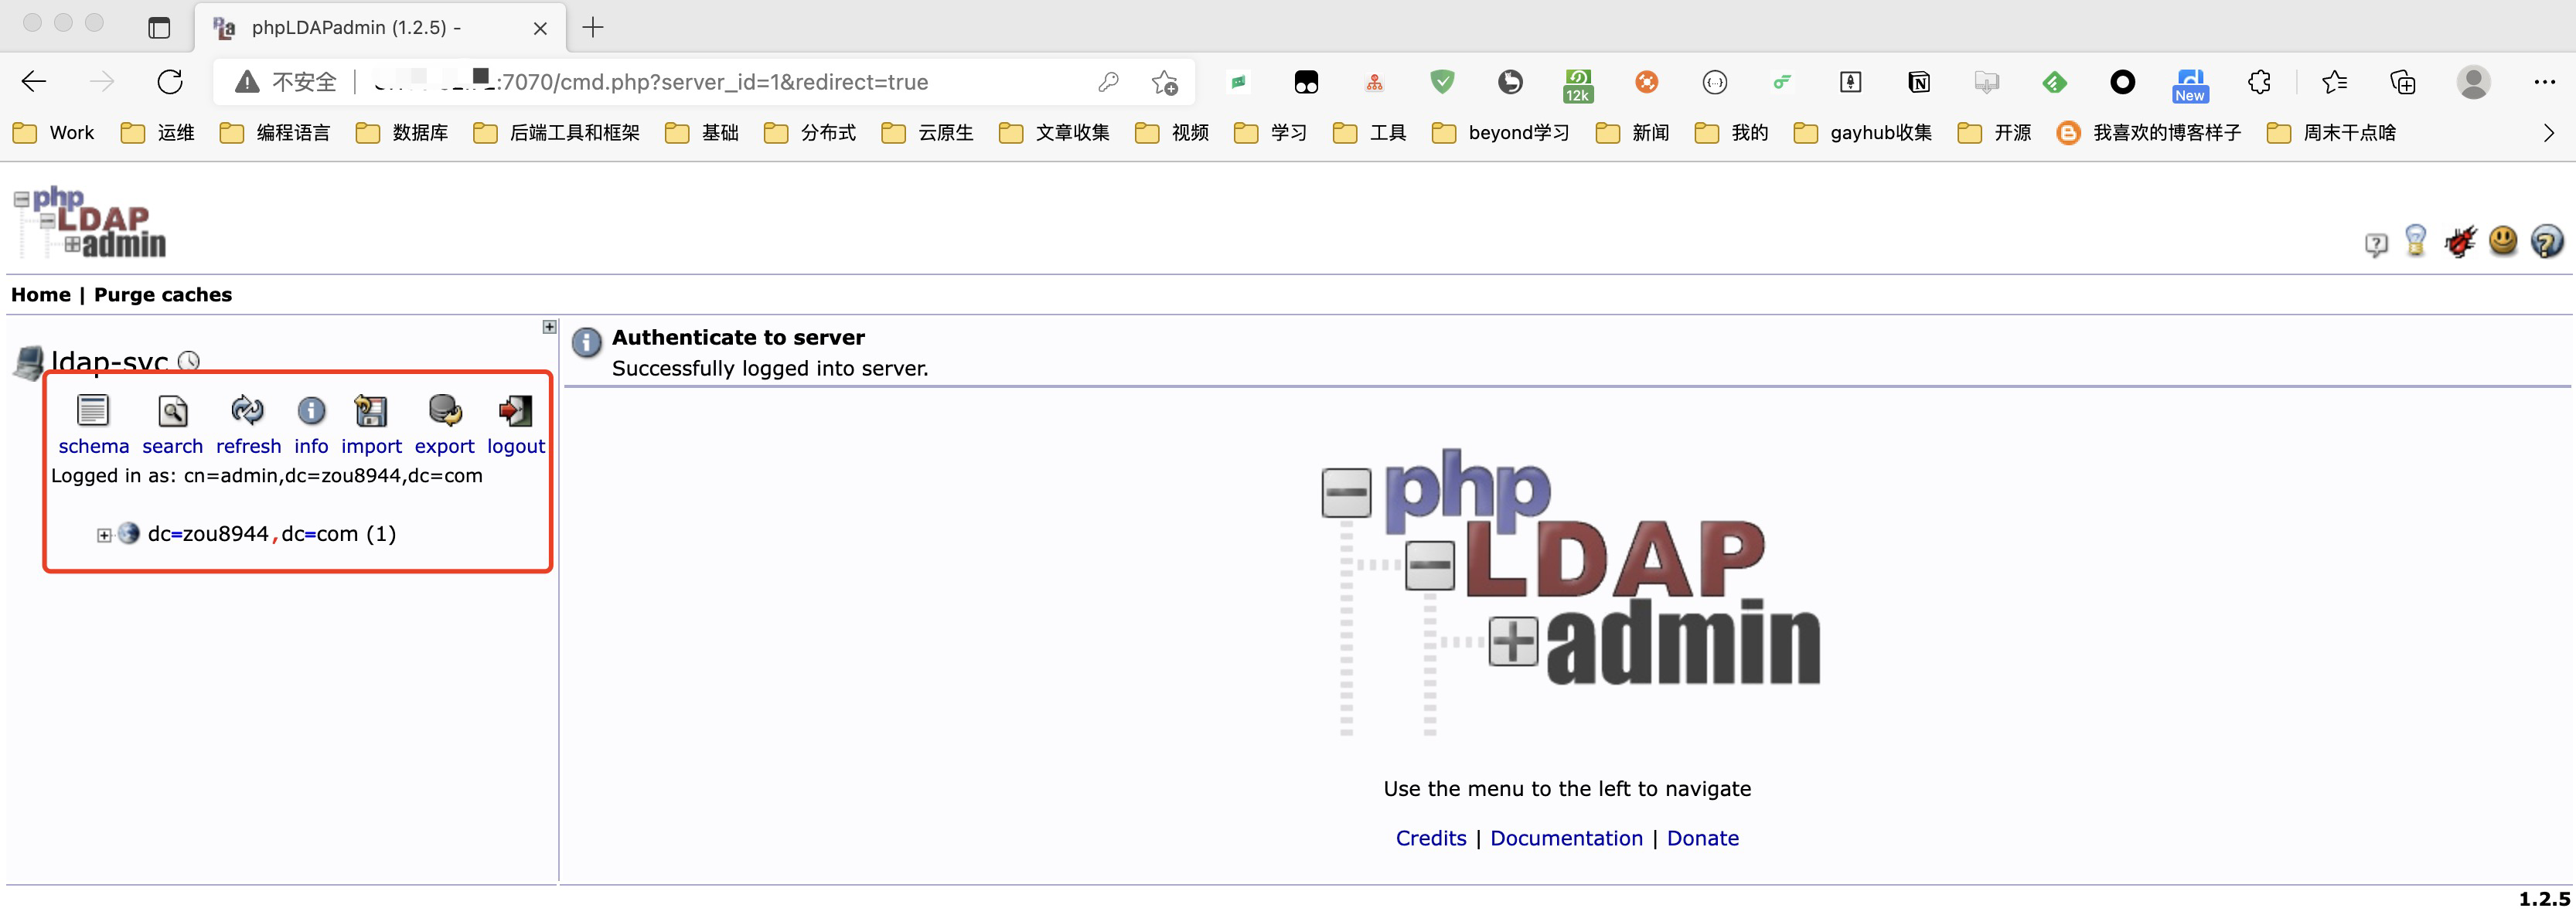
Task: Show more bookmarks with the chevron arrow
Action: (x=2548, y=133)
